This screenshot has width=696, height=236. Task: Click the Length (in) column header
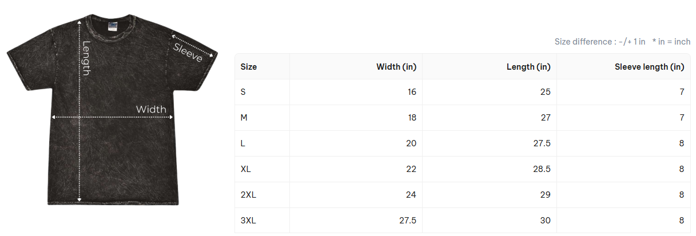tap(528, 67)
